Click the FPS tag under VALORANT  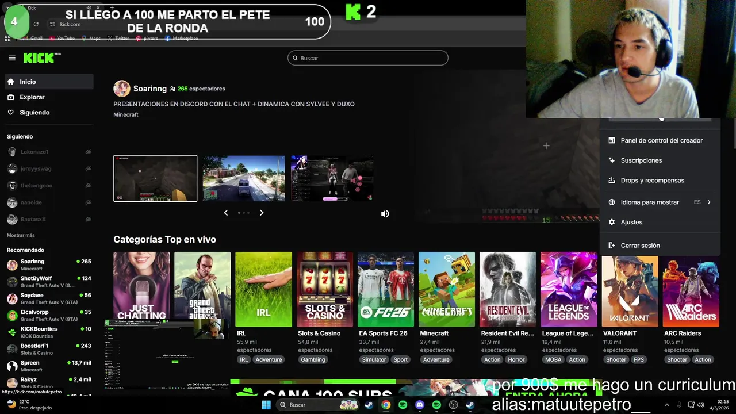pos(639,360)
